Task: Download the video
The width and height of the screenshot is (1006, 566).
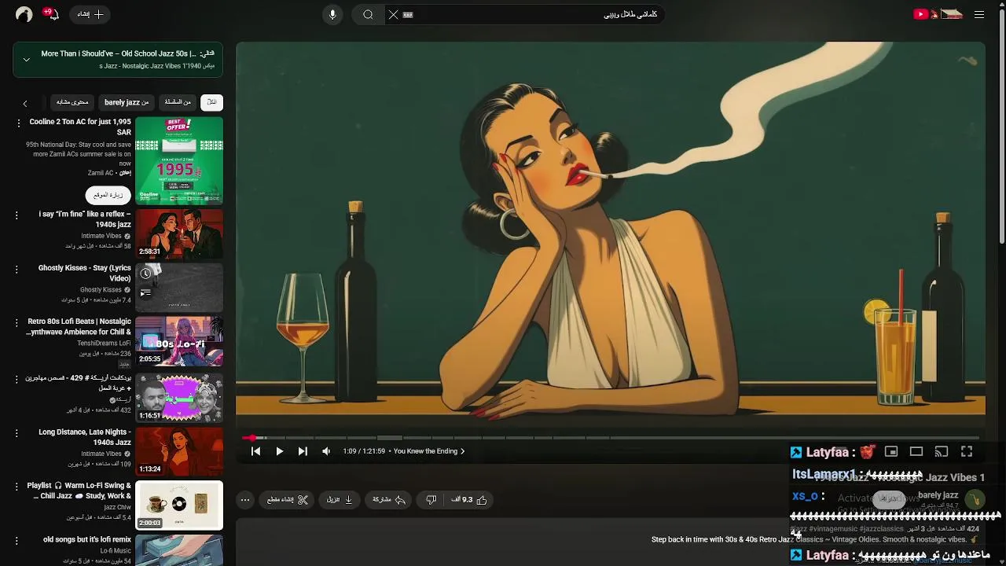Action: 340,499
